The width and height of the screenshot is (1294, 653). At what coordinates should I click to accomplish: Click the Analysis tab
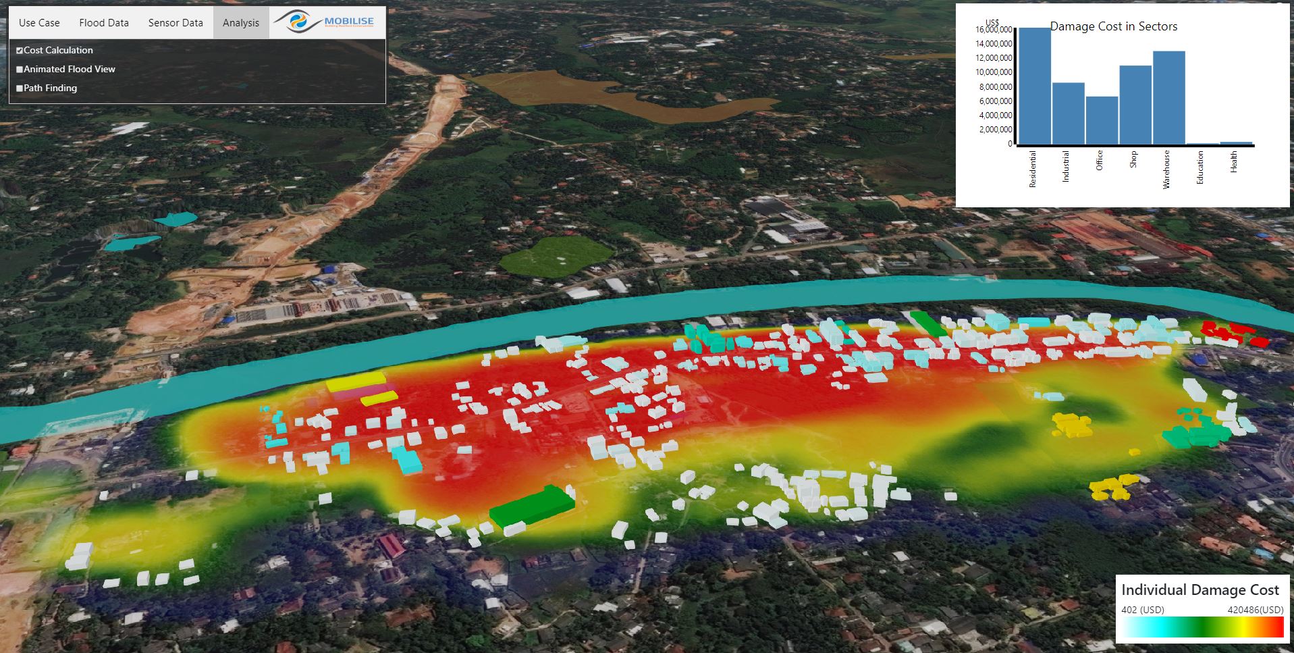[241, 23]
